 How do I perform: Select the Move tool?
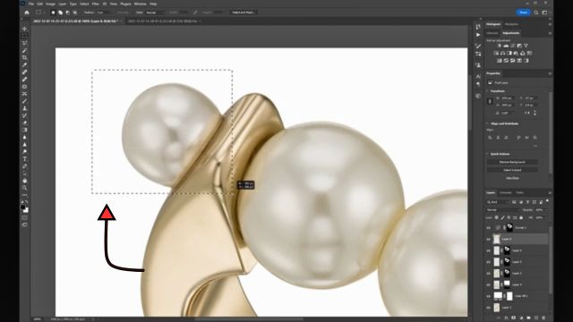(x=24, y=29)
